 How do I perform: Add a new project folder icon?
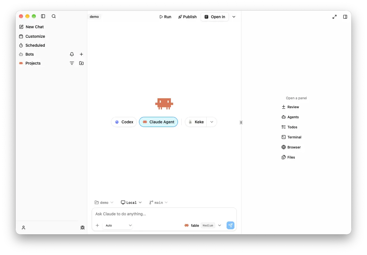tap(81, 63)
